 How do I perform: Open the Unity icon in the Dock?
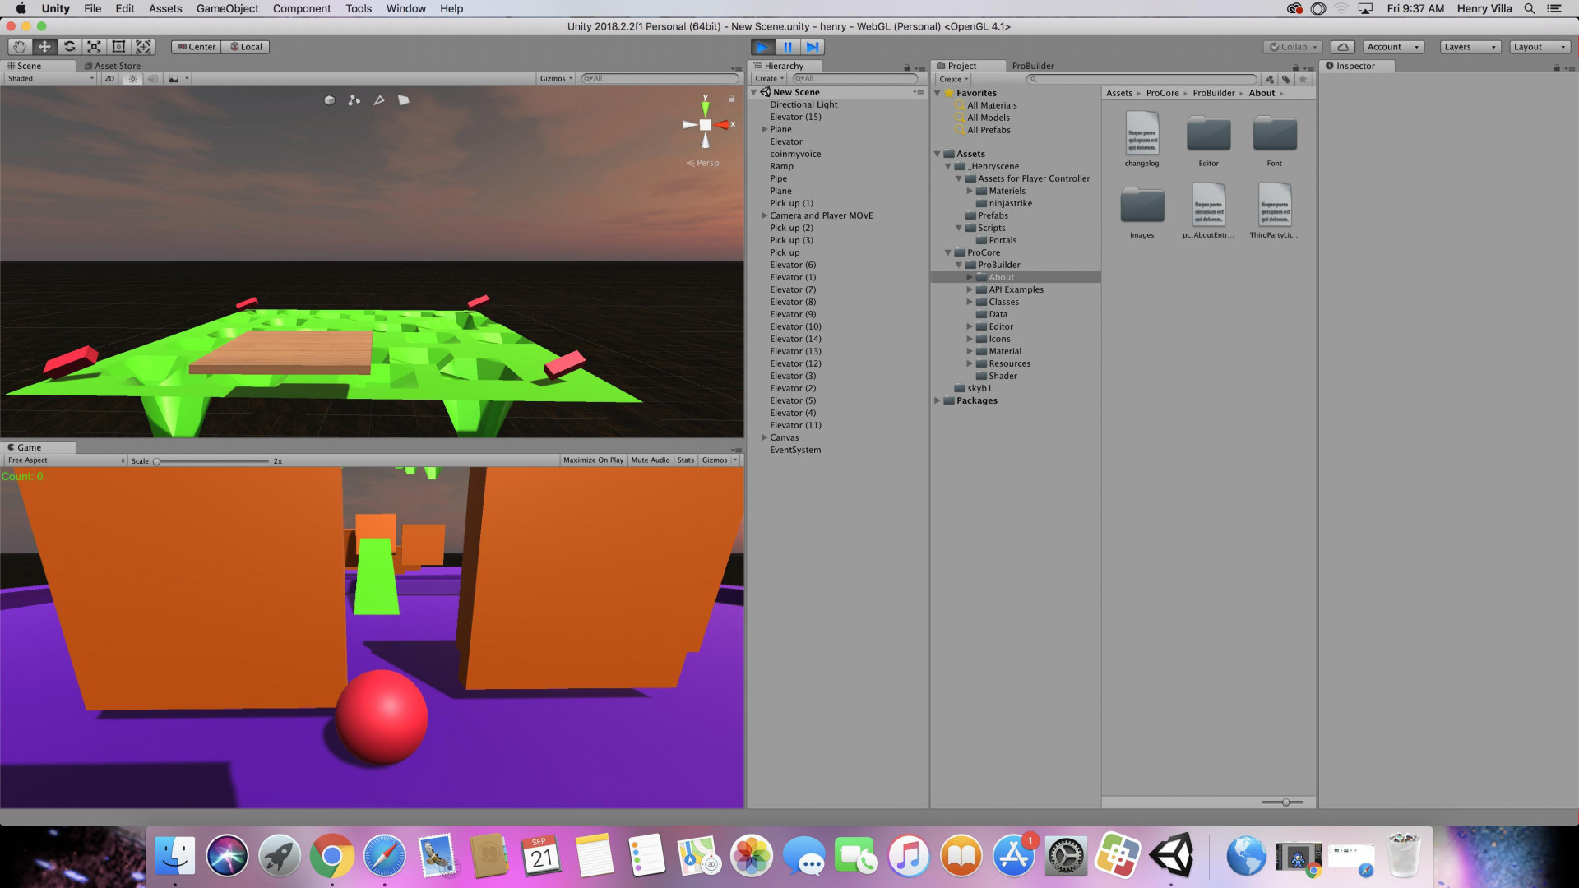[1172, 856]
